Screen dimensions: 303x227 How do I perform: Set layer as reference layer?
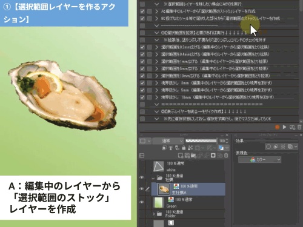(x=171, y=148)
